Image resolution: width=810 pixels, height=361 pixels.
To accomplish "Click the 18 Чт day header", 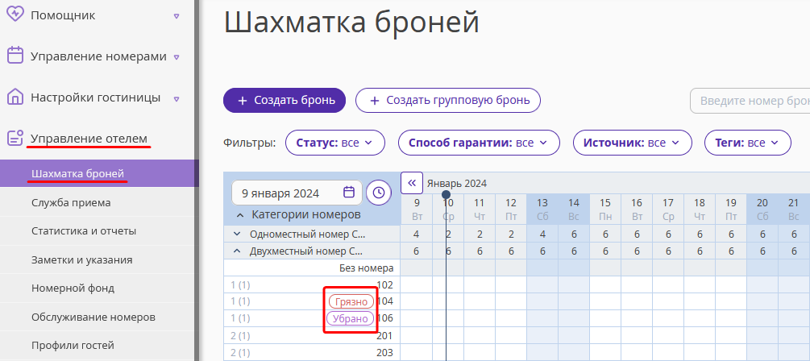I will [x=700, y=210].
